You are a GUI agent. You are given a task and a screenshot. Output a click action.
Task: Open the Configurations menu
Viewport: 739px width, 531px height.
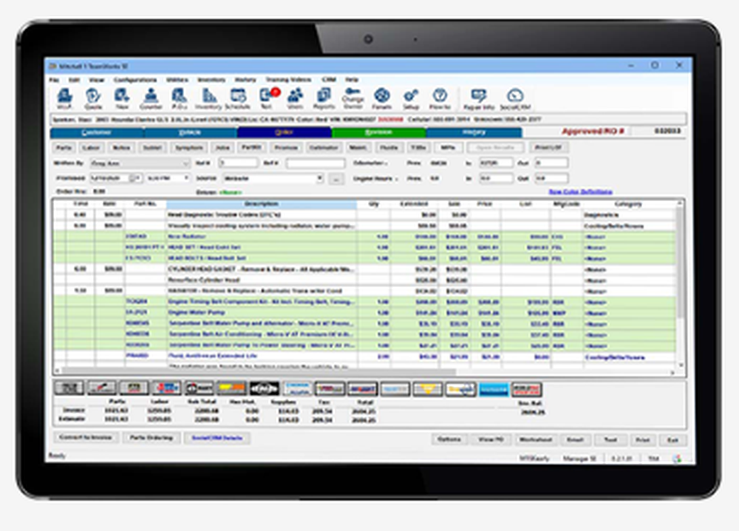134,80
